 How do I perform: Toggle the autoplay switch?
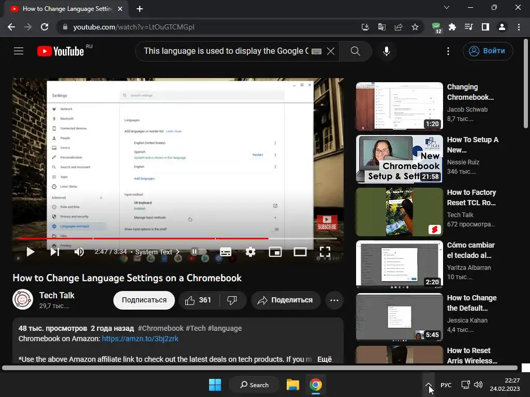click(x=198, y=252)
